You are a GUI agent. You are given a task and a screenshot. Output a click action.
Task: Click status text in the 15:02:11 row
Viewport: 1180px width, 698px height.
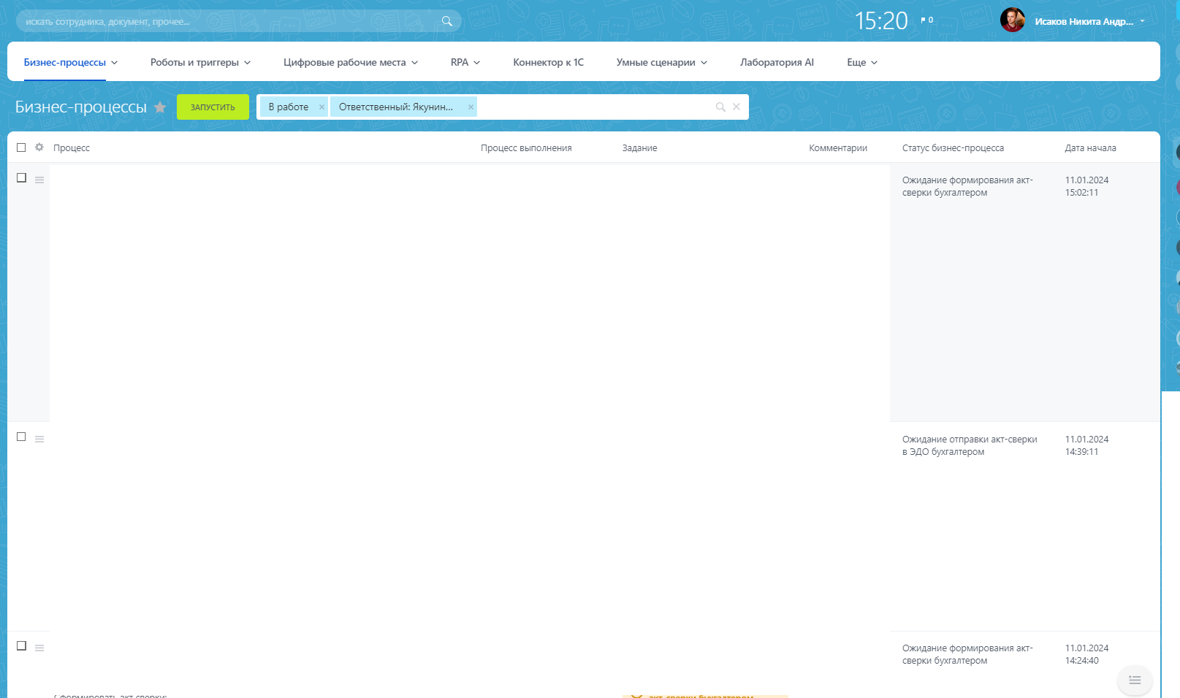click(x=967, y=186)
